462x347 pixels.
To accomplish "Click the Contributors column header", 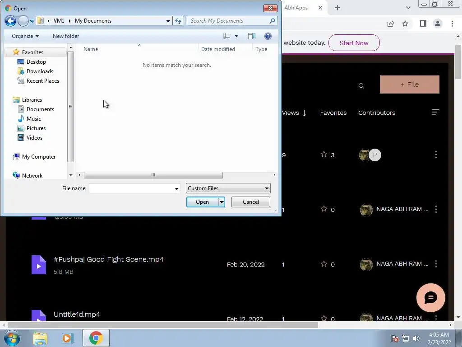I will [x=377, y=113].
